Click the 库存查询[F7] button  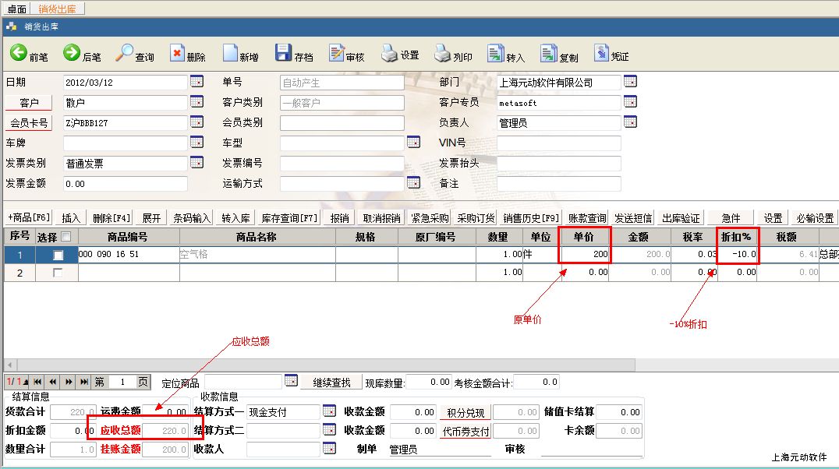pos(289,218)
